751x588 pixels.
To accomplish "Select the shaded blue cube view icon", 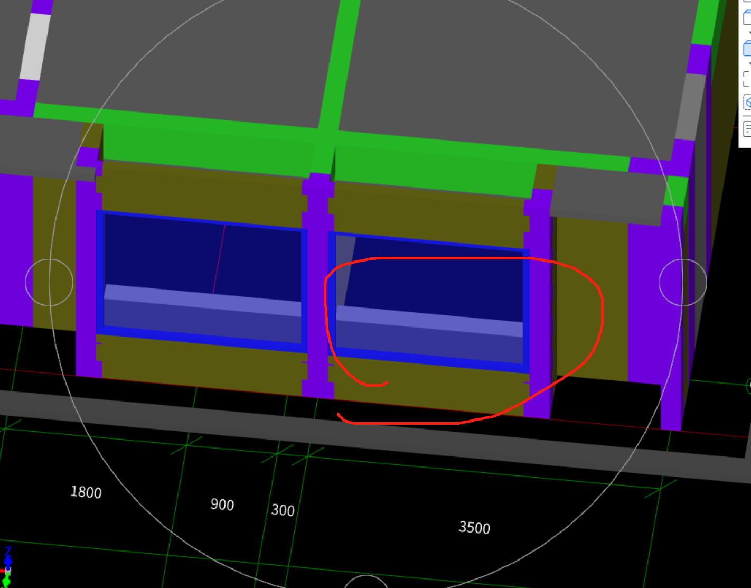I will [747, 48].
